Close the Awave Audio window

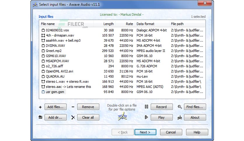pos(205,3)
